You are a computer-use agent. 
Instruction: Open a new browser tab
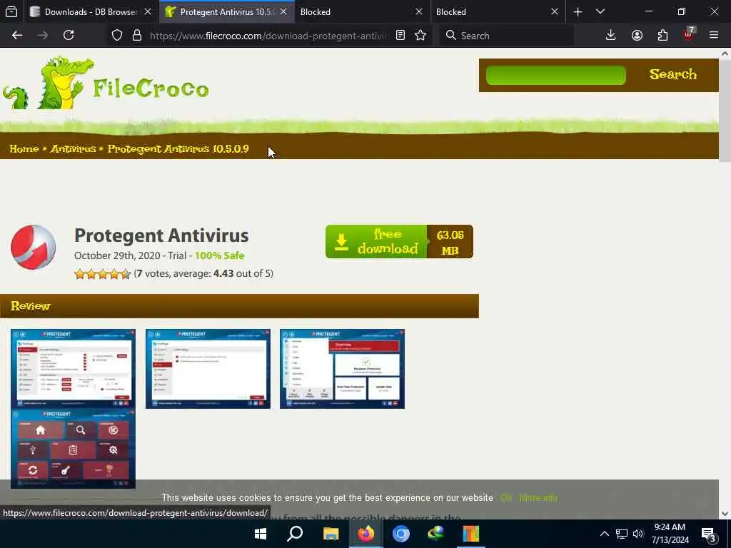(x=578, y=12)
